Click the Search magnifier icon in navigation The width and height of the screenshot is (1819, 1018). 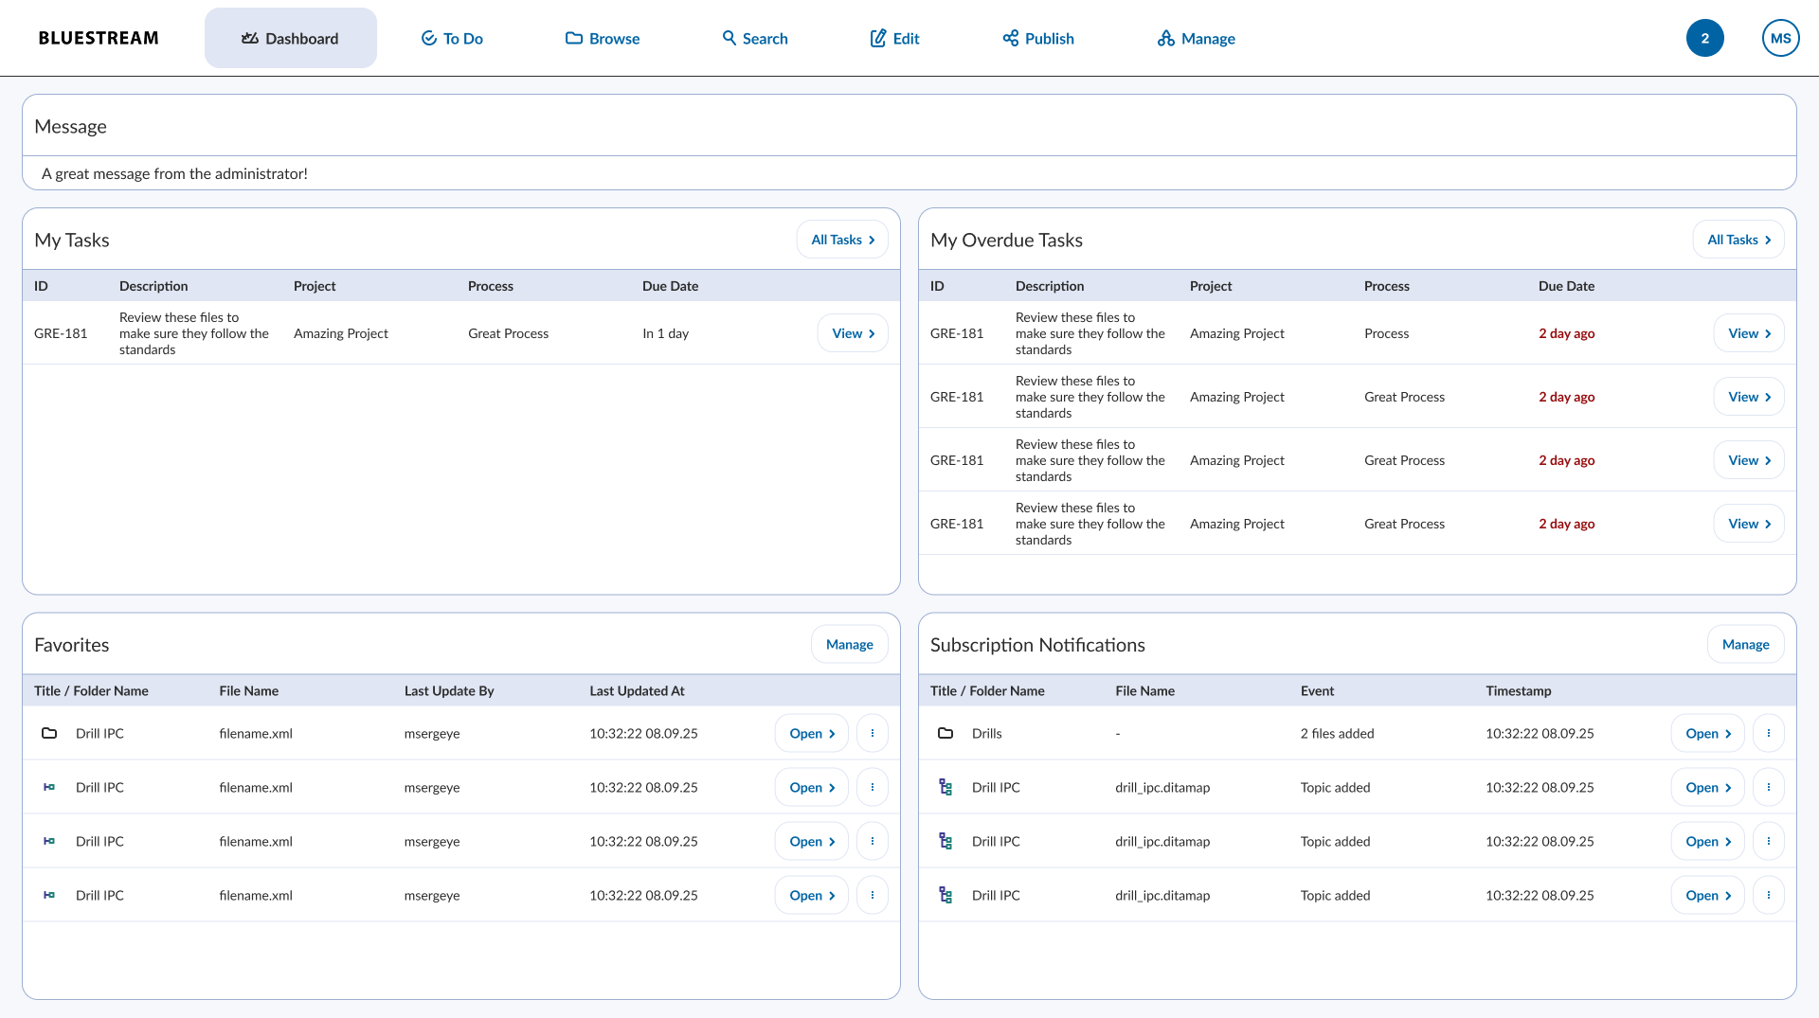click(729, 38)
